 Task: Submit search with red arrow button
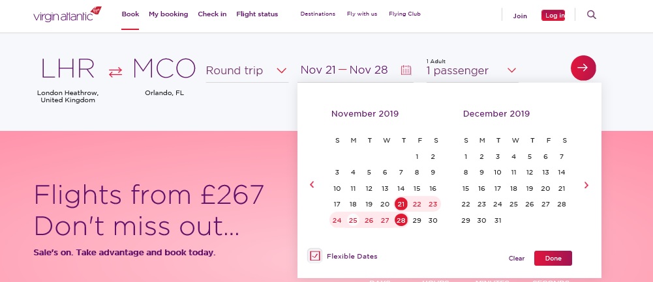pos(583,68)
